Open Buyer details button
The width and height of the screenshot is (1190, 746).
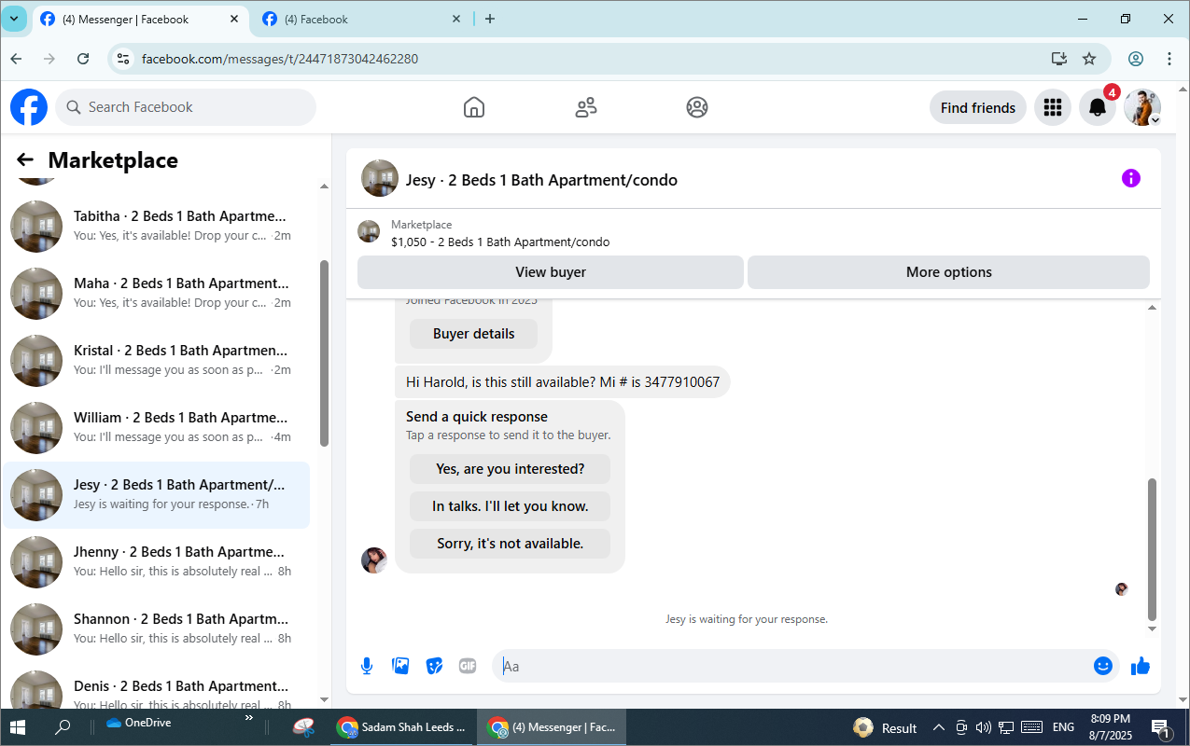pos(473,334)
